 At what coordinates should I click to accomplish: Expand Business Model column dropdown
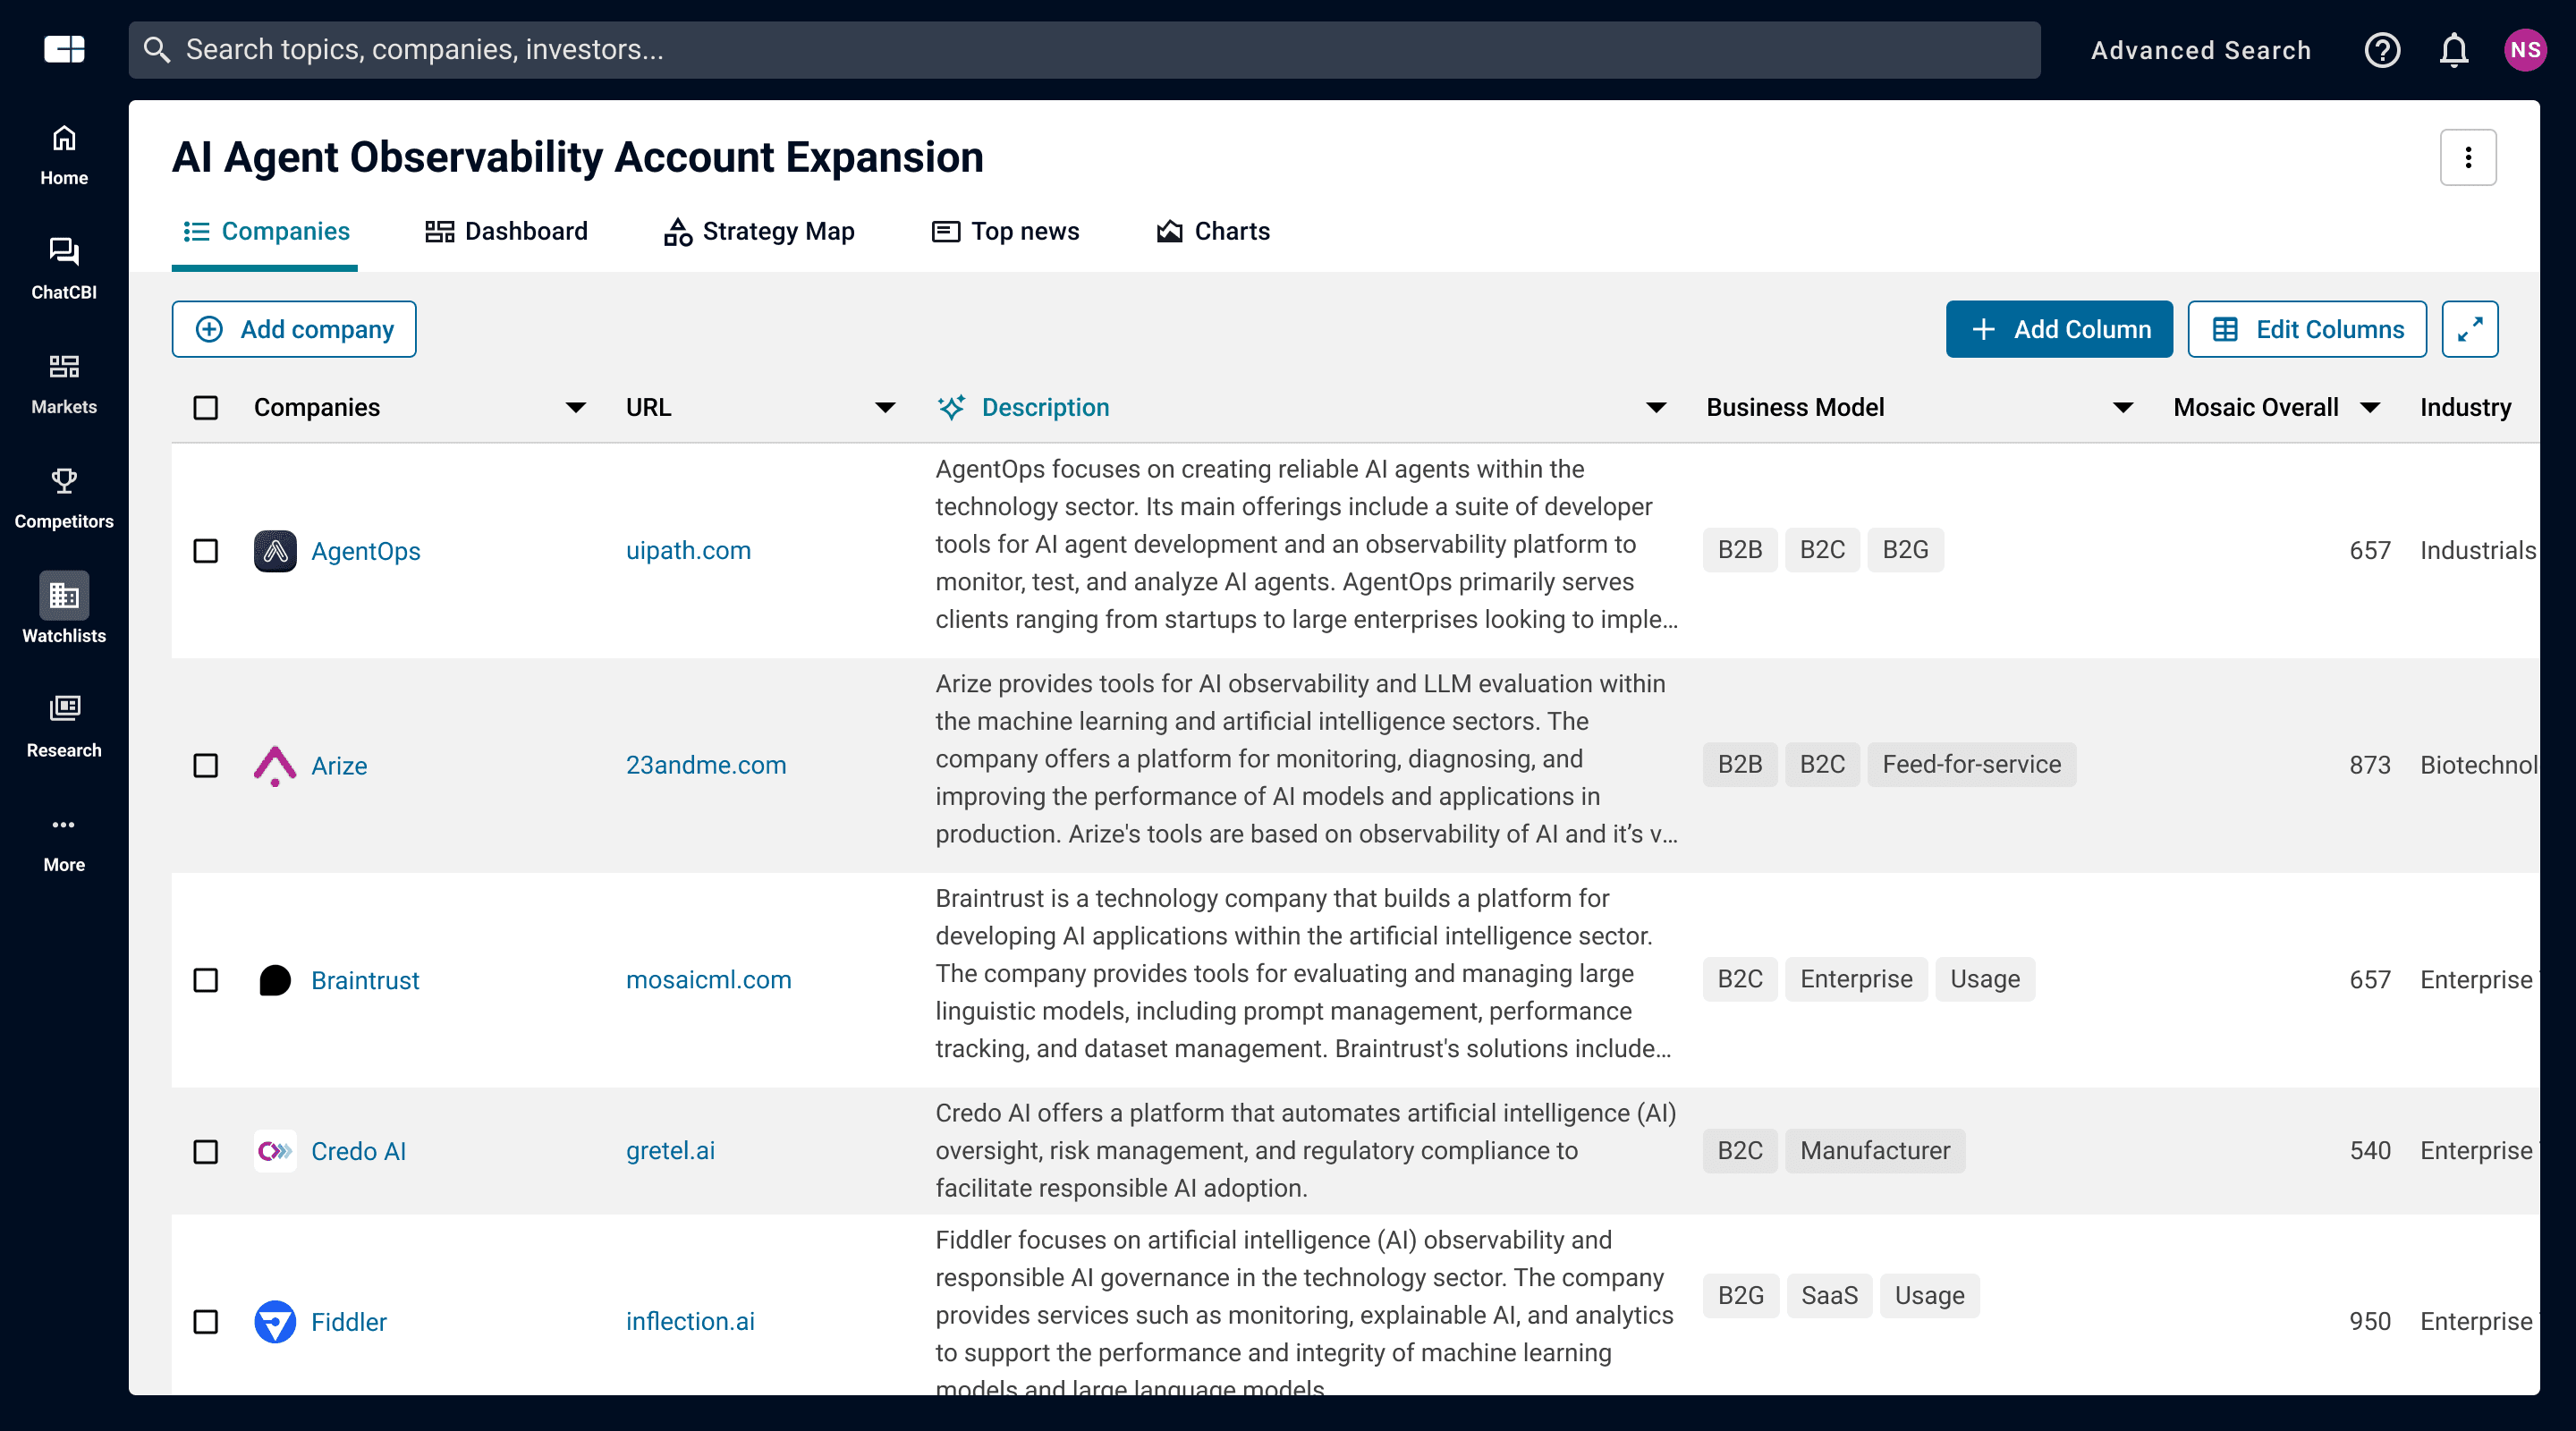(2122, 408)
